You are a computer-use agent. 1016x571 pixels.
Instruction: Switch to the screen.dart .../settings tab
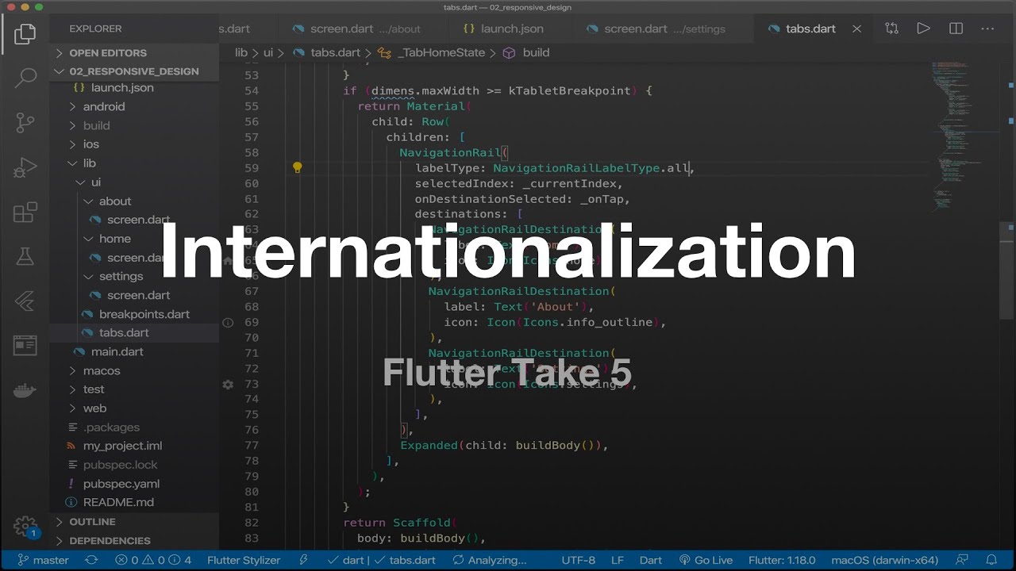click(656, 29)
